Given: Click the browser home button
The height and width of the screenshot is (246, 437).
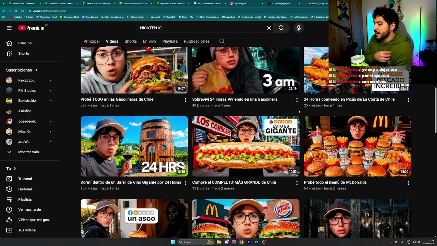Looking at the screenshot, I should (22, 11).
